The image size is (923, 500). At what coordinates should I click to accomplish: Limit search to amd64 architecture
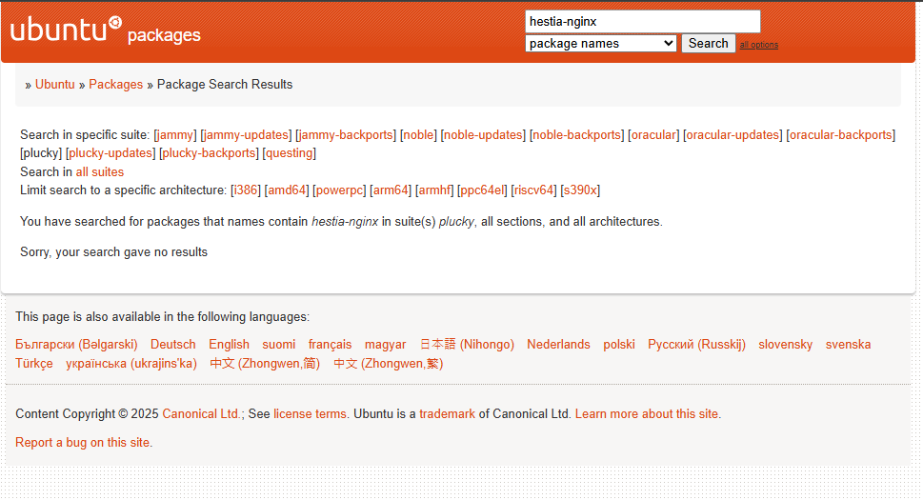(287, 190)
